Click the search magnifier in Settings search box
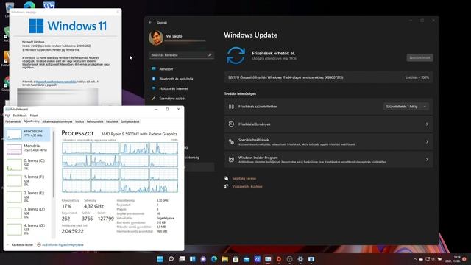Screen dimensions: 471x265 210,55
